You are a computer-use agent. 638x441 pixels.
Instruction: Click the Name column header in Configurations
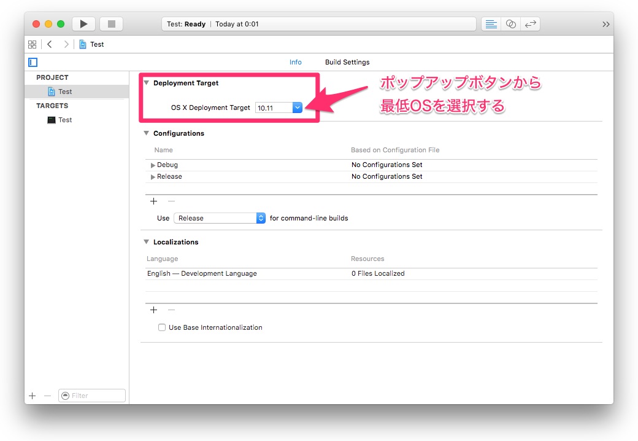tap(164, 150)
